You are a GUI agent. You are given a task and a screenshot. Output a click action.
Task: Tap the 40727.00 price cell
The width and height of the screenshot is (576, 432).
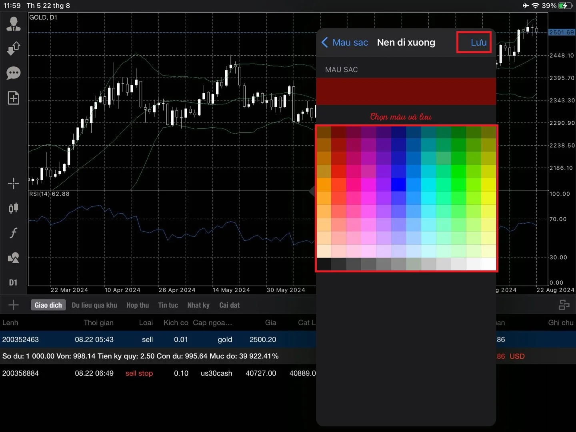coord(261,373)
